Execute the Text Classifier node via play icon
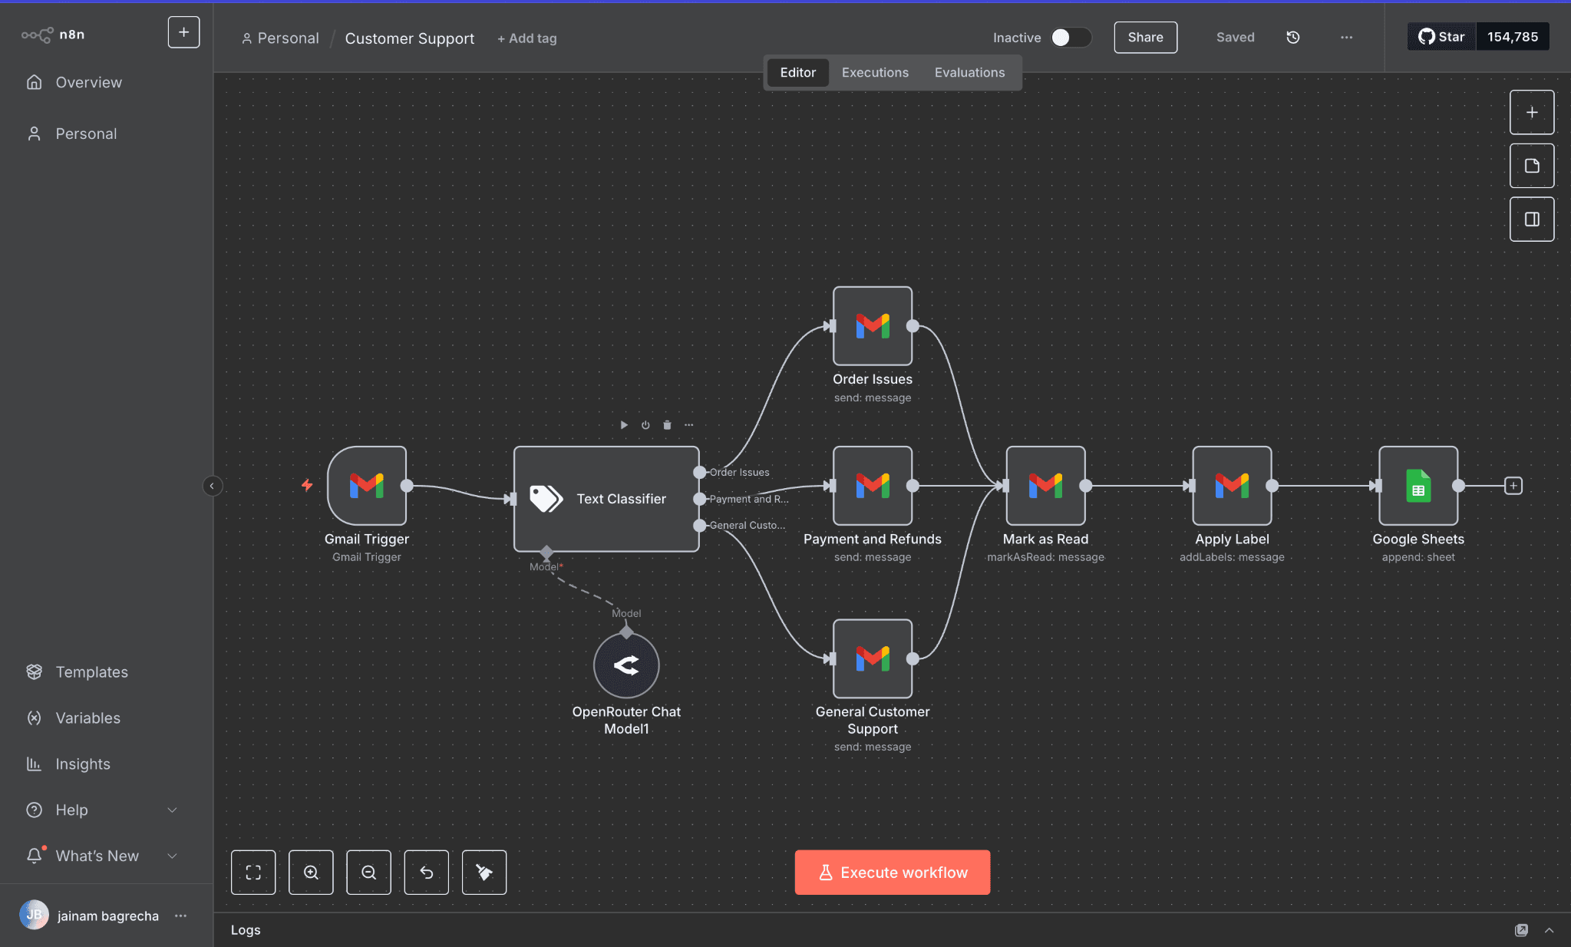This screenshot has height=947, width=1571. (623, 424)
